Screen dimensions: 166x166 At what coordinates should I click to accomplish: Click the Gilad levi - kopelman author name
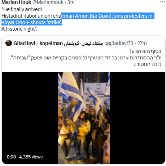38,43
